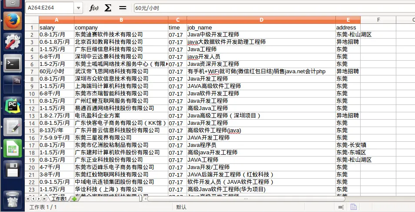
Task: Click cell '华诠科技（上海）有限公司'
Action: click(121, 190)
